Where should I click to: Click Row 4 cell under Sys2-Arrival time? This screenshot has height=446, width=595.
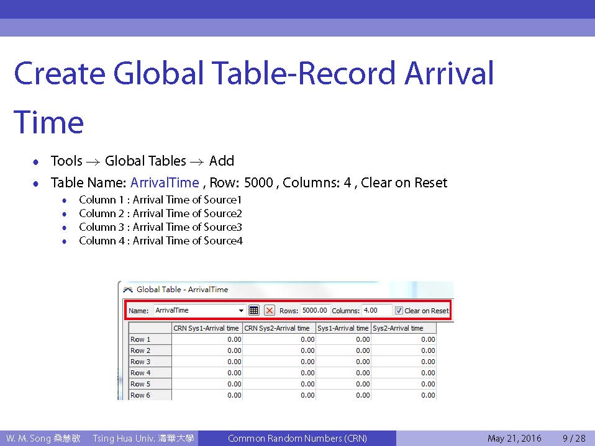[404, 373]
